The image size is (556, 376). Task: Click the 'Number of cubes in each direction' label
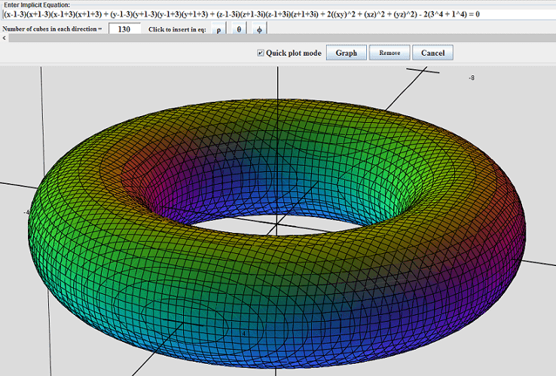point(52,29)
